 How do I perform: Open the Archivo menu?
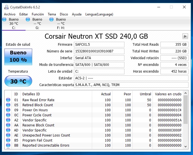pos(10,14)
